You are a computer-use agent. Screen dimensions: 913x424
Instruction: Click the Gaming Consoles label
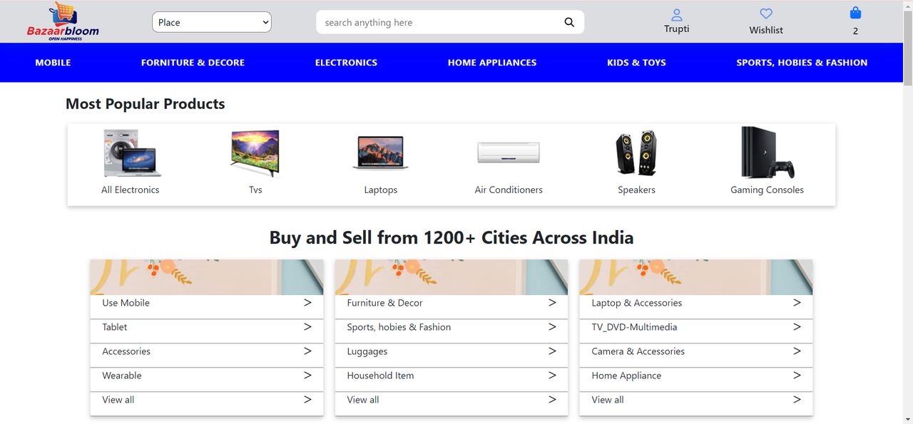point(767,190)
